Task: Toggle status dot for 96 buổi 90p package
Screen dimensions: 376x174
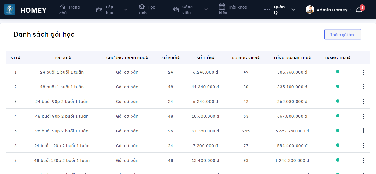Action: (338, 130)
